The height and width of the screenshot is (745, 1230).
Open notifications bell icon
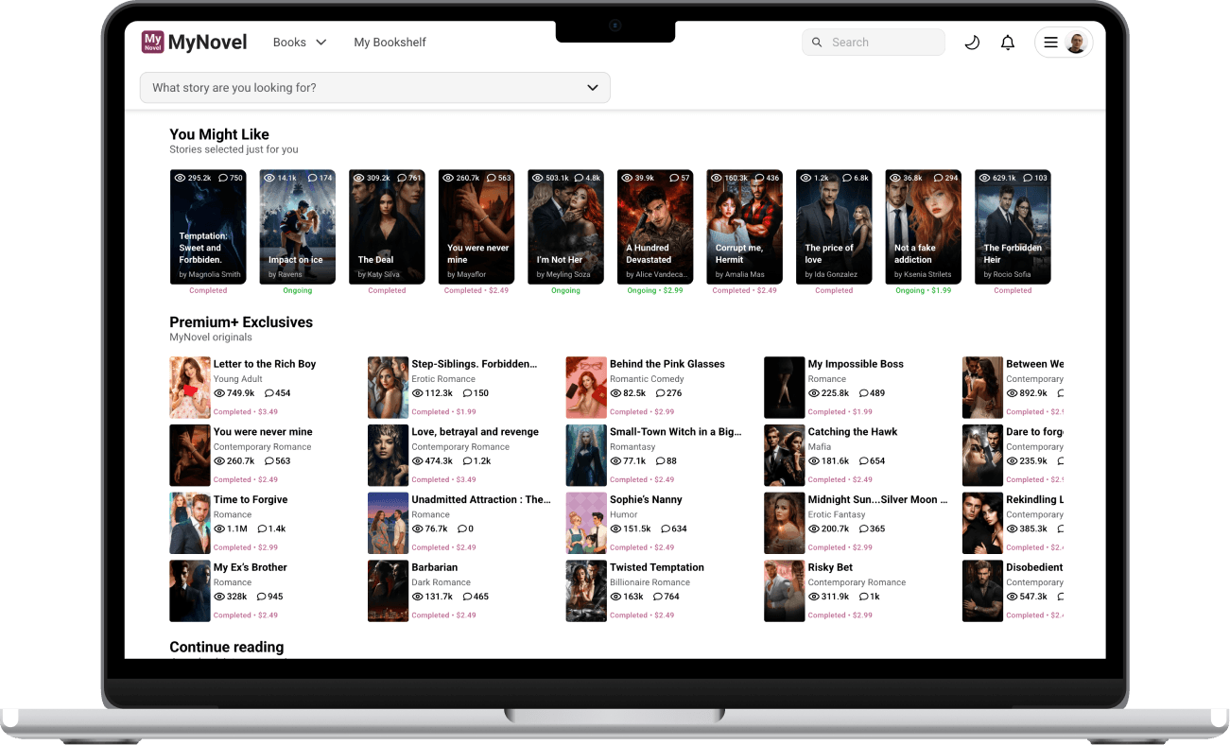click(x=1008, y=43)
